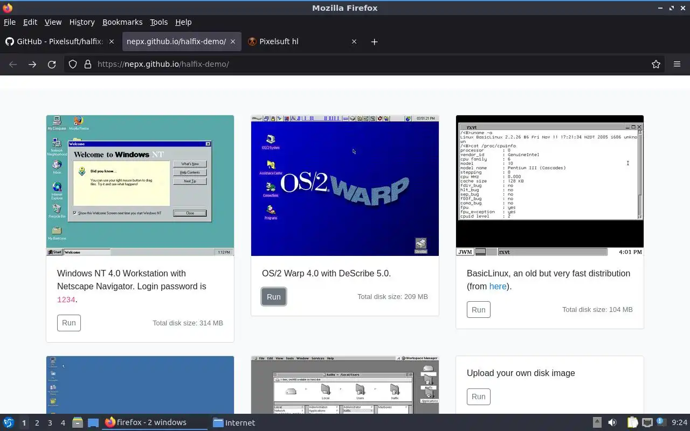This screenshot has width=690, height=431.
Task: Click the OS/2 Warp screenshot thumbnail
Action: click(345, 185)
